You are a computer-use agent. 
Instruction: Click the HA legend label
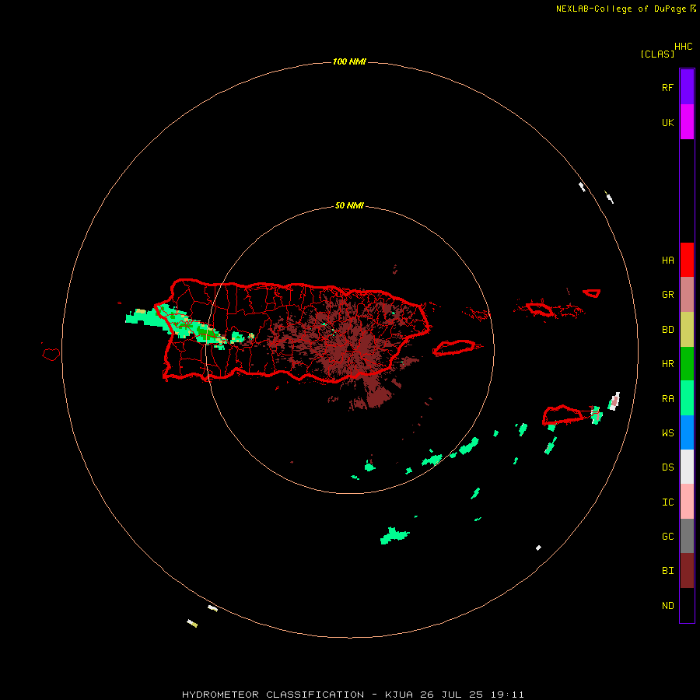pyautogui.click(x=667, y=260)
